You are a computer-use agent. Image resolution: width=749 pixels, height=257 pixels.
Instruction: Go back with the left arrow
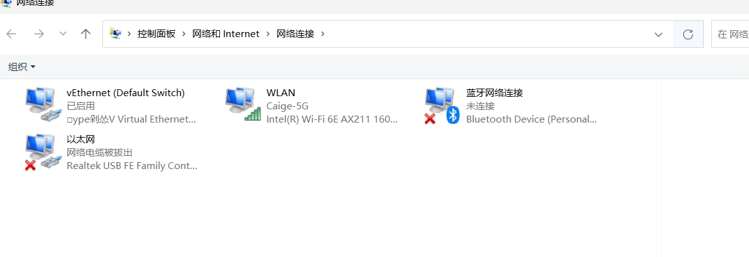click(x=11, y=34)
